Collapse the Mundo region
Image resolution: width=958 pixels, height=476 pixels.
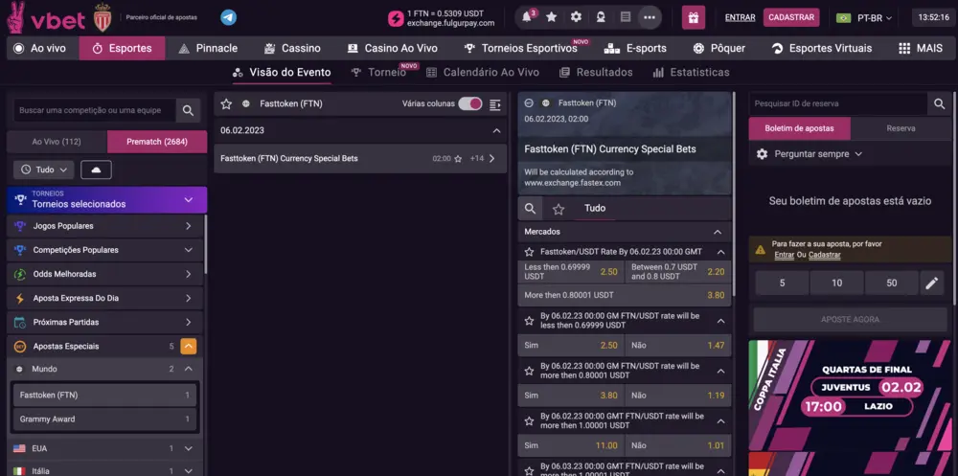[188, 369]
